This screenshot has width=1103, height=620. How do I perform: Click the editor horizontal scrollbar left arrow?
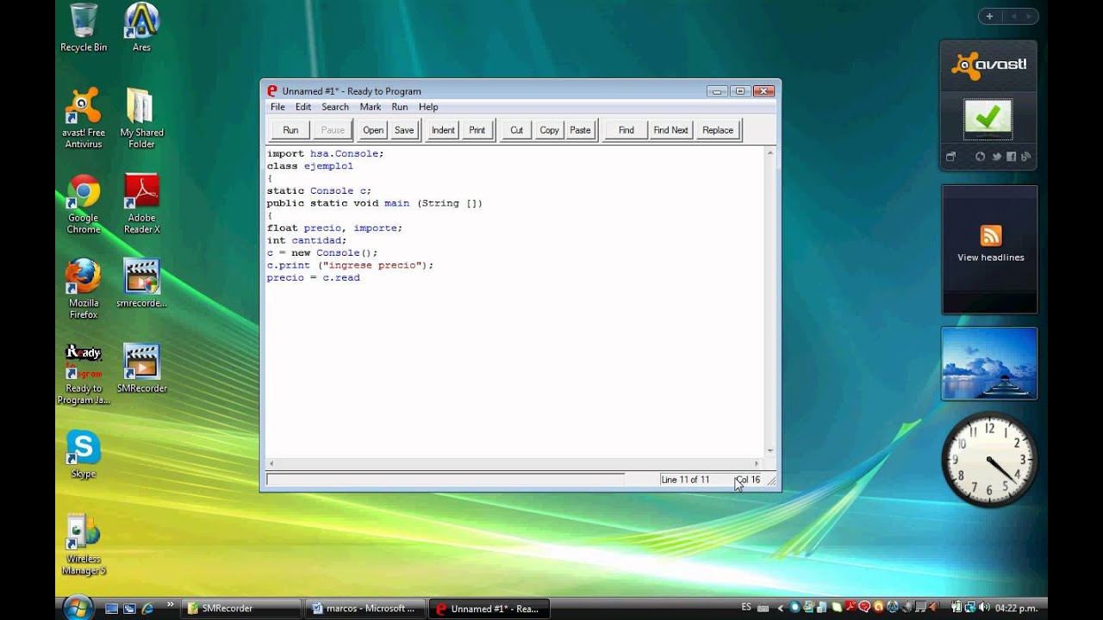click(271, 463)
